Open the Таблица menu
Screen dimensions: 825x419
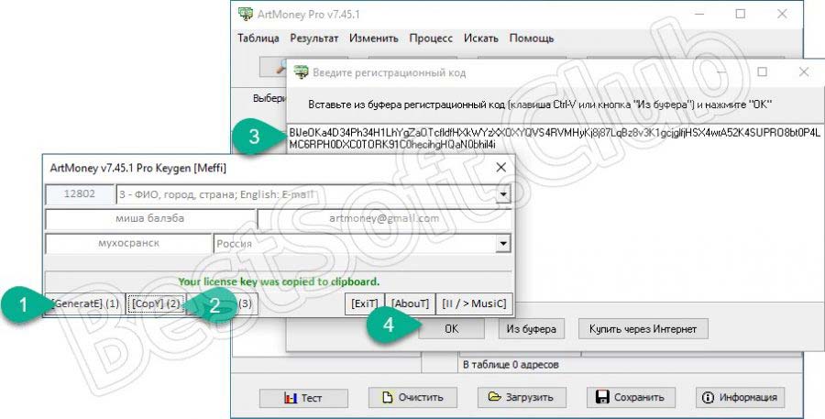pos(258,39)
